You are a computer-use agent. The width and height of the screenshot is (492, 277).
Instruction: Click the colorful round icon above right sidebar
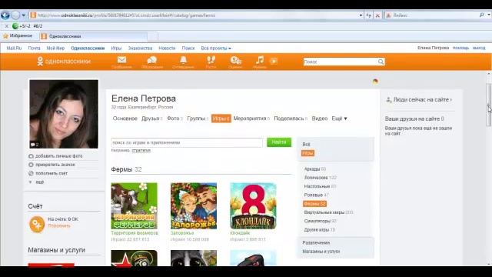[x=375, y=81]
